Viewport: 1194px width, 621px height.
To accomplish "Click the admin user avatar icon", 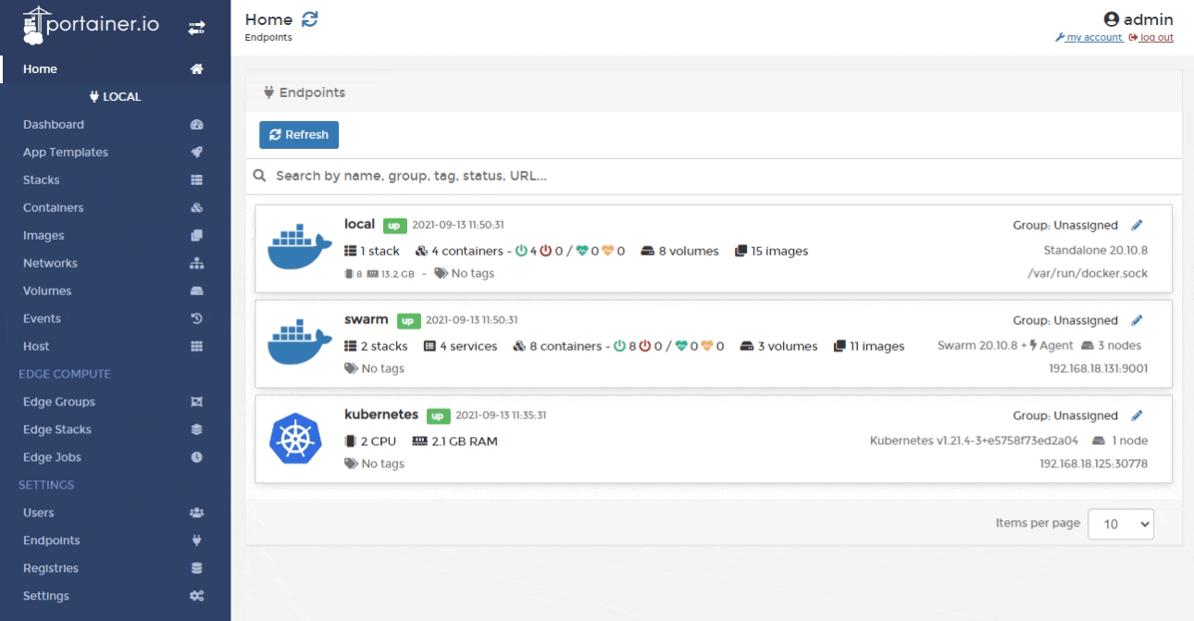I will point(1111,20).
